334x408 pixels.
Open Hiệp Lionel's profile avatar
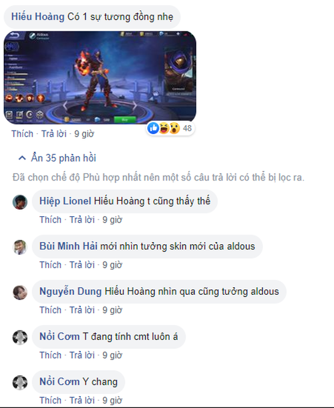coord(20,202)
